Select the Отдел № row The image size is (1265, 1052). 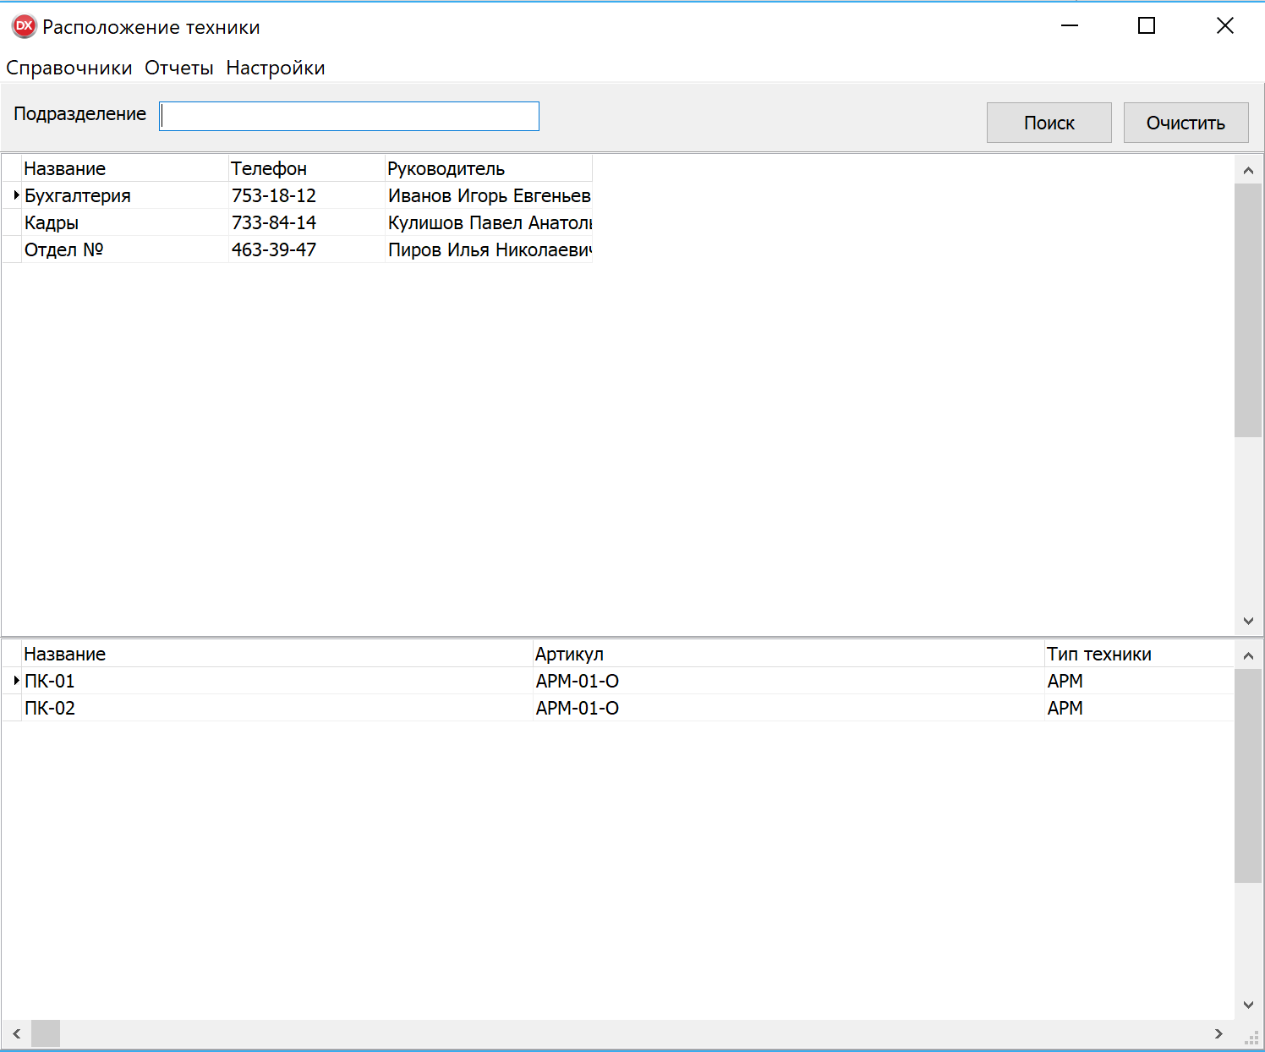pos(298,249)
